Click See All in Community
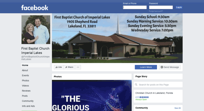 pyautogui.click(x=177, y=108)
